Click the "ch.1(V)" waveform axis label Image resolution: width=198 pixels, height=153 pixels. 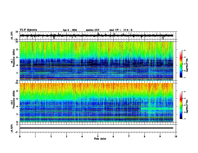pyautogui.click(x=12, y=35)
